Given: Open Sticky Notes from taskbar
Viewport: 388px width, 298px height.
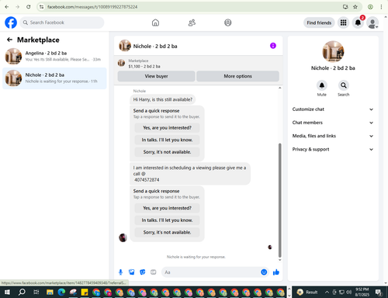Looking at the screenshot, I should (85, 293).
